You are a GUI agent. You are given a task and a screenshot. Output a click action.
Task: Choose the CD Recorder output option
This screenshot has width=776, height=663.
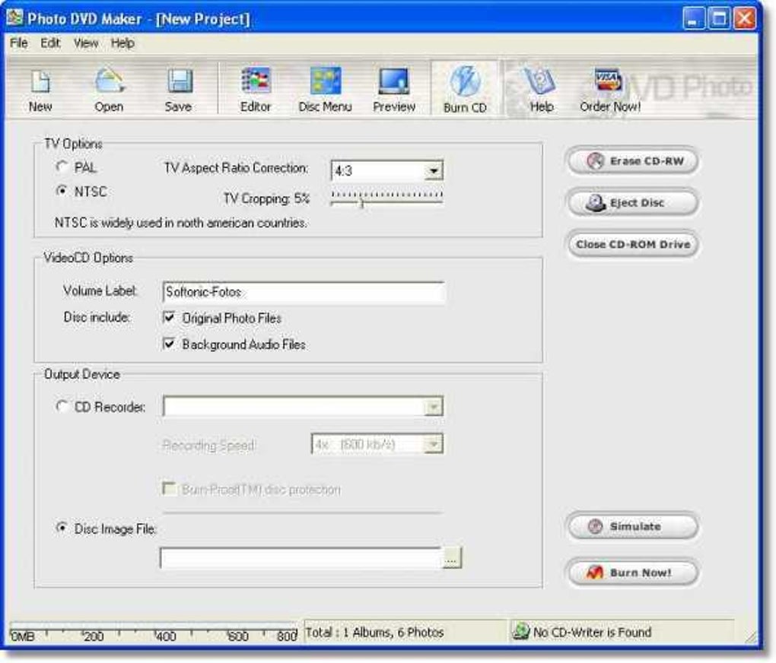point(62,406)
